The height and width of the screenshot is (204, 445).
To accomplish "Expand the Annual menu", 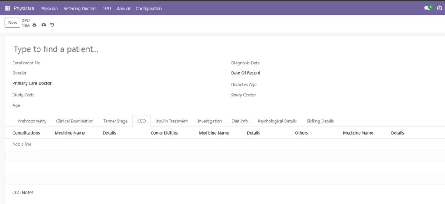I will [123, 8].
